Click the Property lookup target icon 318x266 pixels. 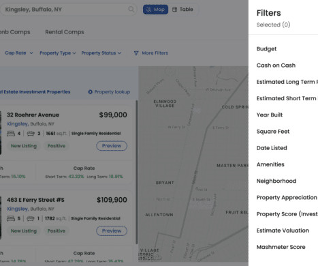coord(90,92)
